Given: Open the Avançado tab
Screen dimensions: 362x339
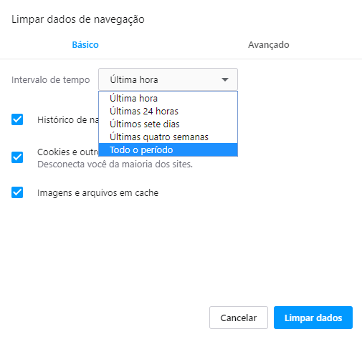Looking at the screenshot, I should click(269, 45).
